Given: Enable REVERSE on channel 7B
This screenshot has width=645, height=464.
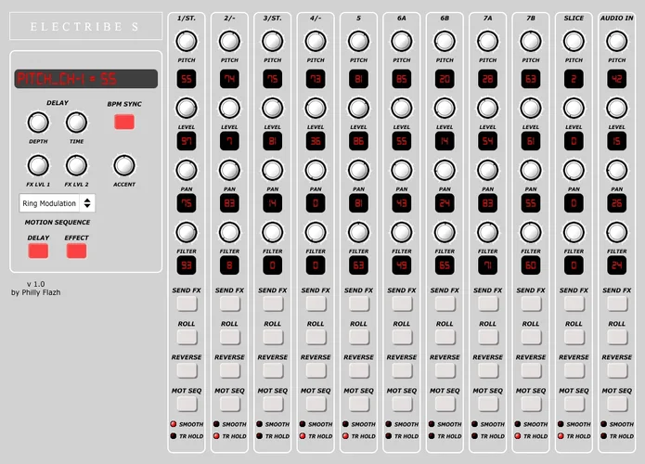Looking at the screenshot, I should tap(531, 370).
